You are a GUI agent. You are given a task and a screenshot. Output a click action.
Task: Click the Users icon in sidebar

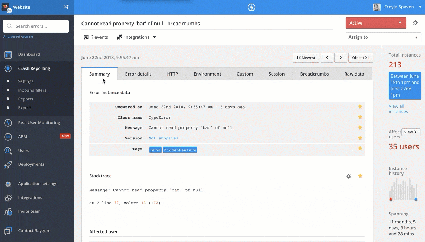tap(8, 151)
